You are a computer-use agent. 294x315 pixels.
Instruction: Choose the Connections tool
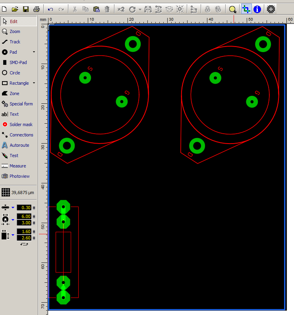point(19,135)
